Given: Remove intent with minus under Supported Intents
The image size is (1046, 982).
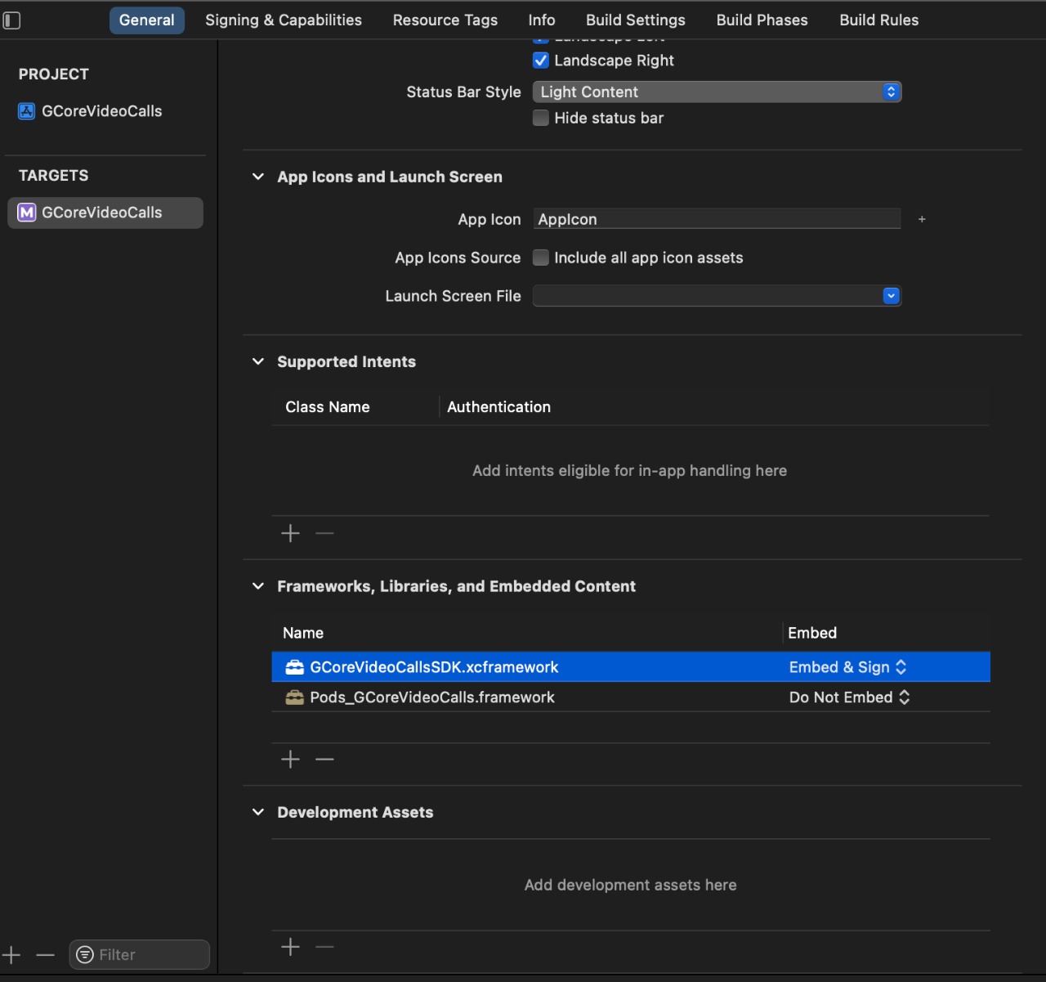Looking at the screenshot, I should (324, 533).
